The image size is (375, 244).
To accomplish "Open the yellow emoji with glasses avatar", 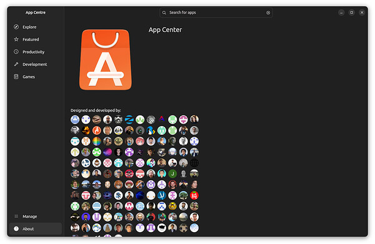I will [x=172, y=207].
